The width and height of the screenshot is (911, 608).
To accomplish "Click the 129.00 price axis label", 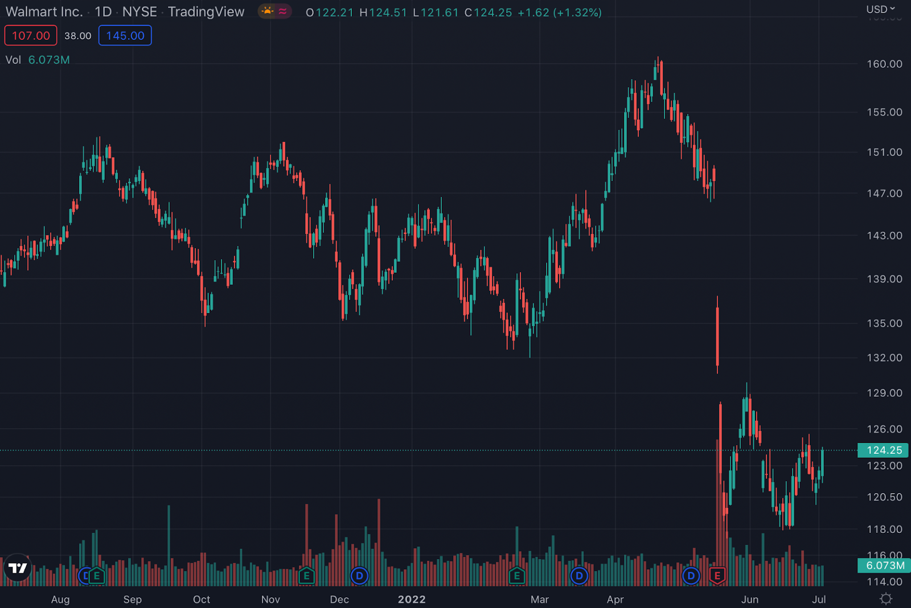I will coord(884,393).
